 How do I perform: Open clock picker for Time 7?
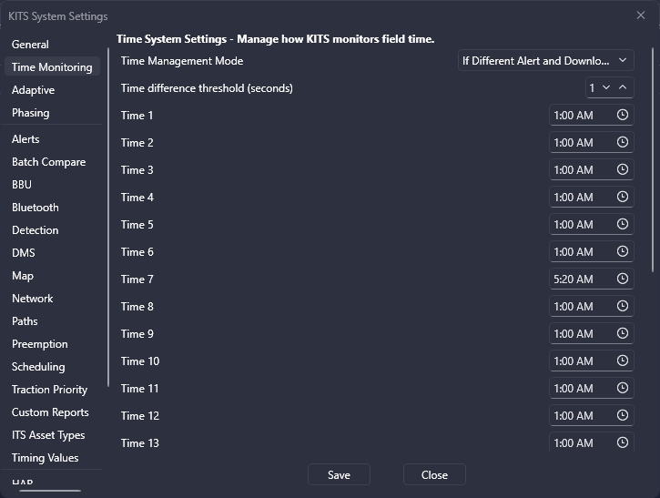tap(622, 279)
